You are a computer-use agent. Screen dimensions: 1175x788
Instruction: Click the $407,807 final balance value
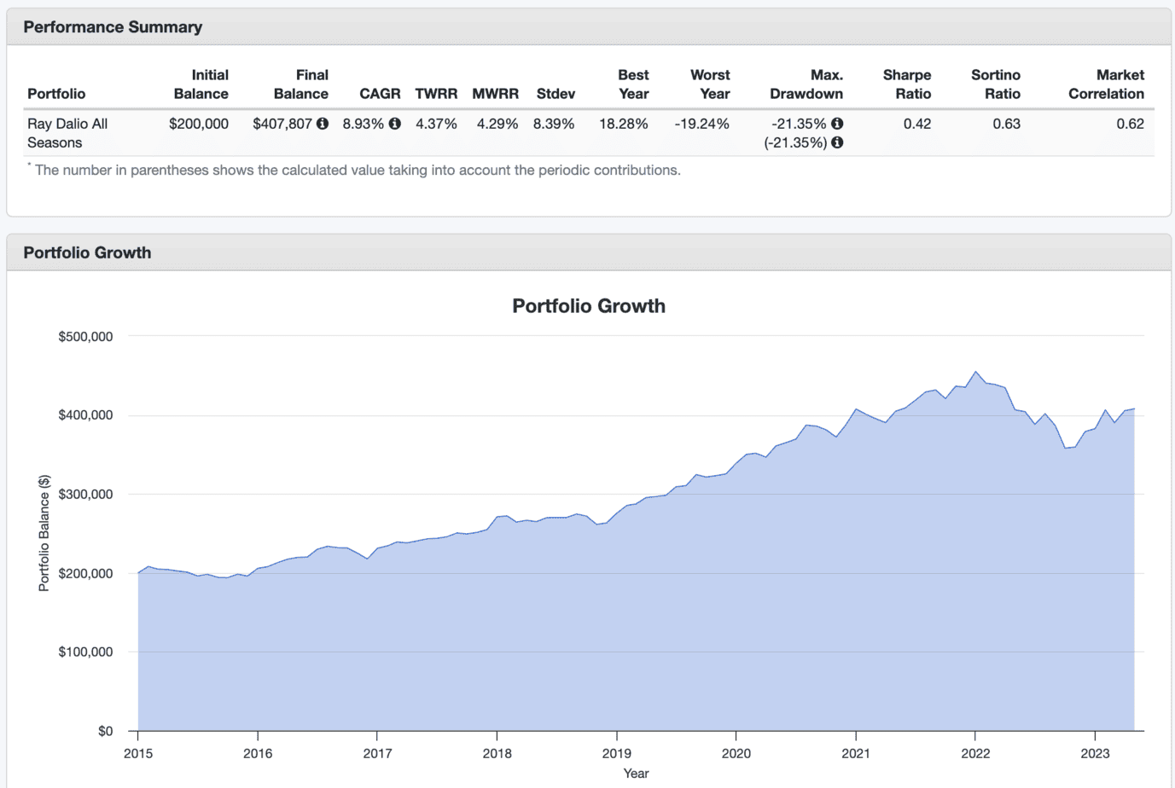pyautogui.click(x=282, y=124)
